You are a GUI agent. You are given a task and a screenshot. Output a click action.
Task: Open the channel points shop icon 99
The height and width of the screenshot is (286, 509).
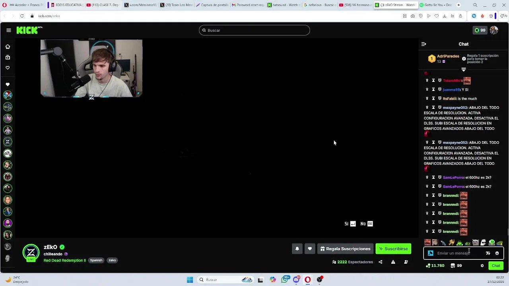pos(456,266)
